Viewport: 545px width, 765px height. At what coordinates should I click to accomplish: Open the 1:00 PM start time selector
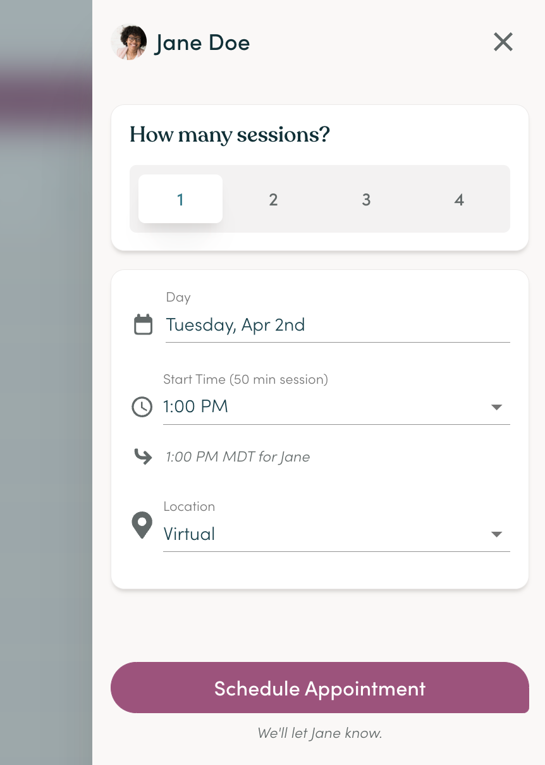coord(336,407)
